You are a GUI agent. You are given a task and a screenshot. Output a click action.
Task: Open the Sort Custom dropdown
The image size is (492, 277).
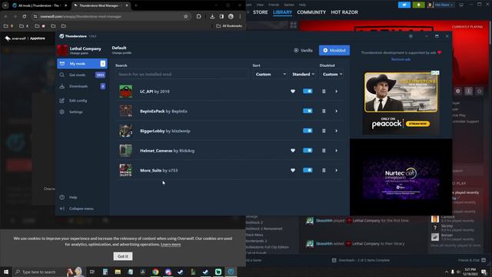[270, 75]
